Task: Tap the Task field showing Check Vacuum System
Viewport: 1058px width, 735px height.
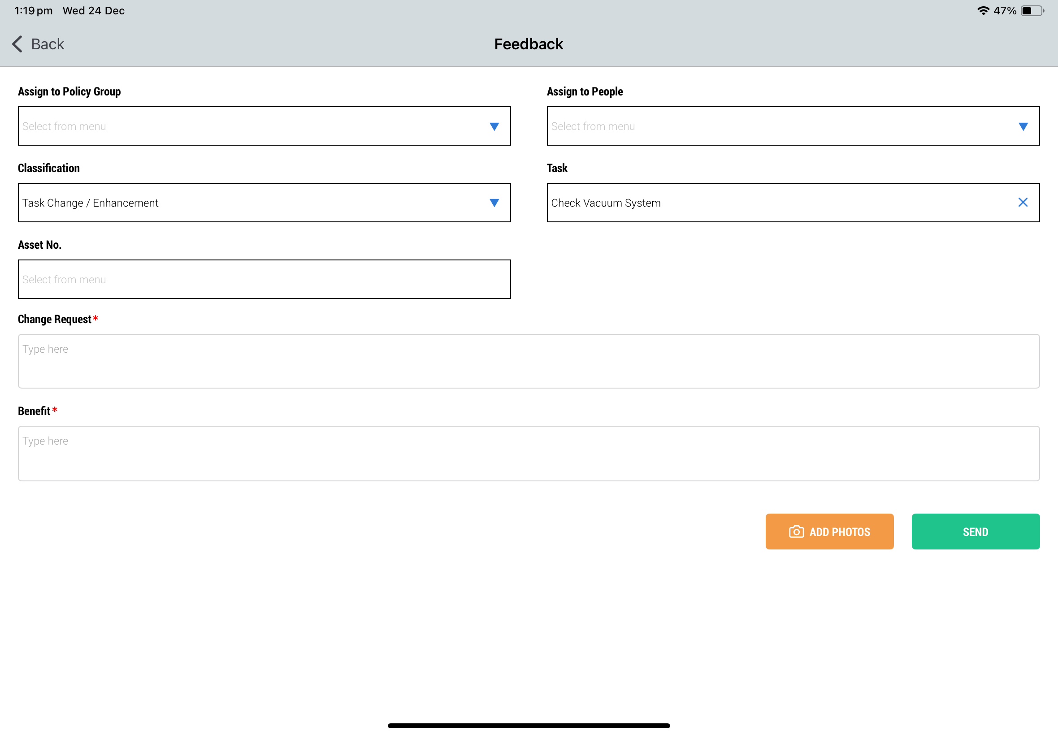Action: [605, 203]
